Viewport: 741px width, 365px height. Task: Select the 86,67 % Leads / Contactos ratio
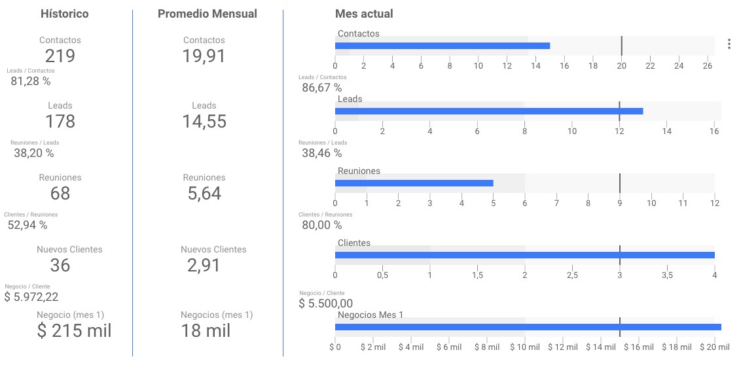point(322,88)
